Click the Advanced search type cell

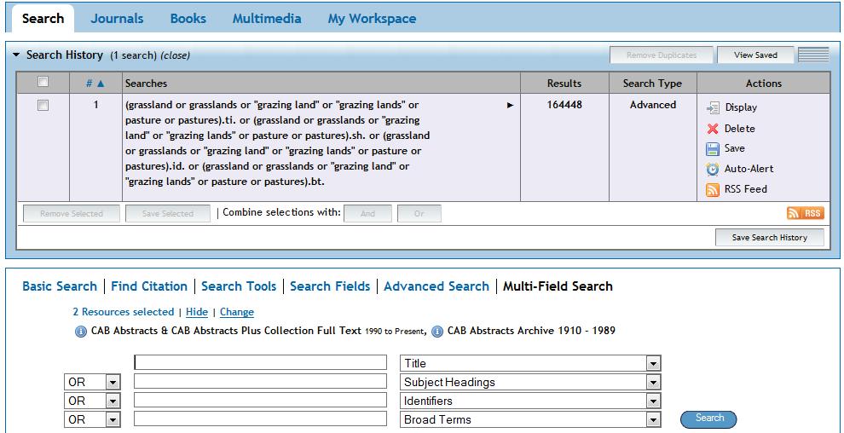coord(653,105)
